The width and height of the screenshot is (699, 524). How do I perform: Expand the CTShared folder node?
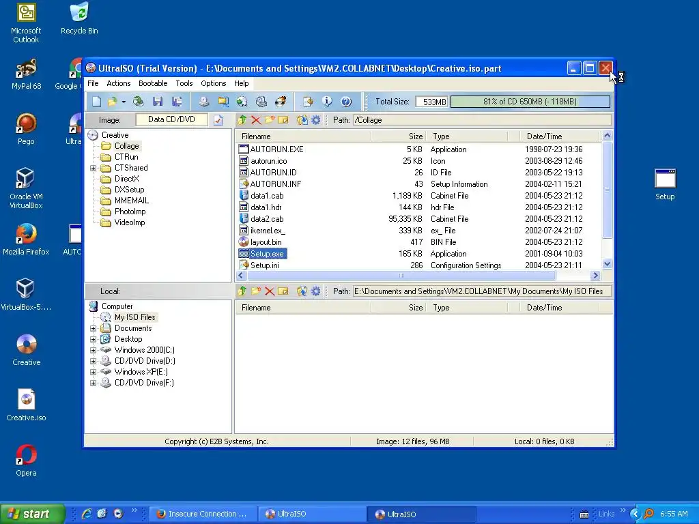(x=93, y=168)
